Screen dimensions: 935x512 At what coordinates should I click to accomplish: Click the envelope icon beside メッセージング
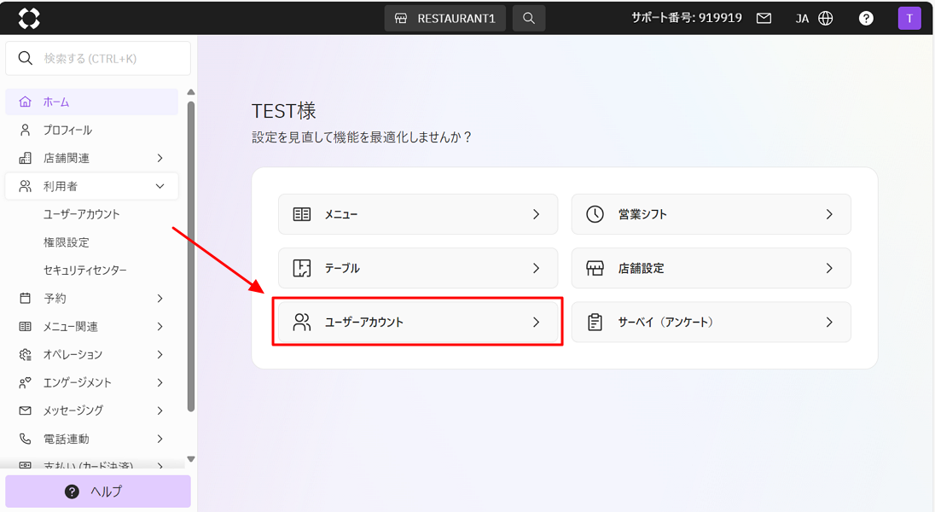pos(25,410)
